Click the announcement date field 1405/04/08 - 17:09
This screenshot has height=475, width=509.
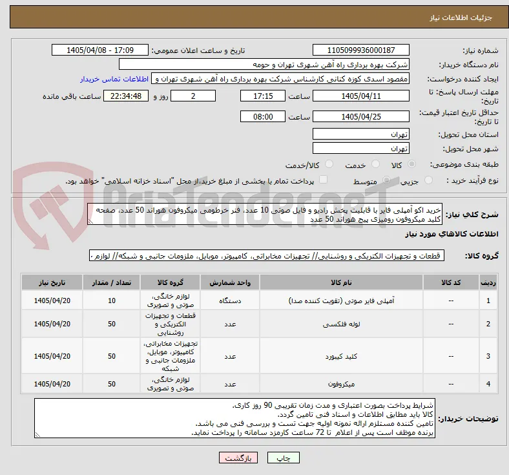(100, 50)
